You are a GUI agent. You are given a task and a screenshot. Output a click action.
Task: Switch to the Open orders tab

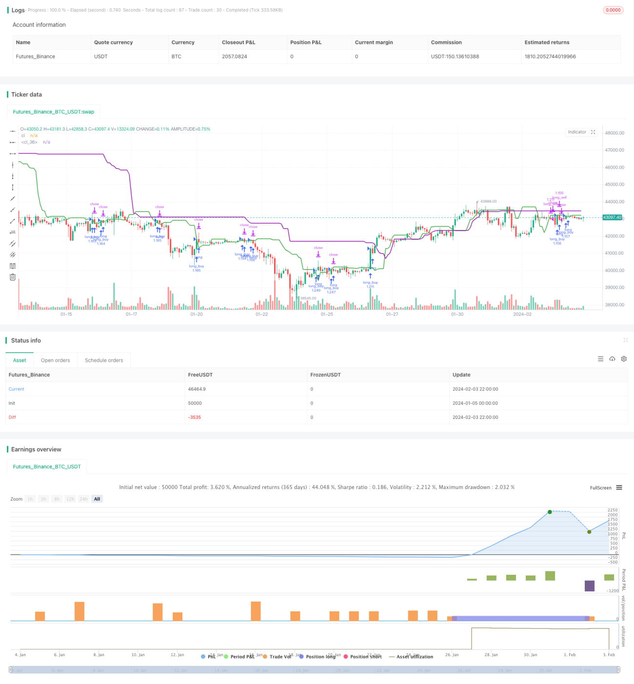click(x=56, y=360)
